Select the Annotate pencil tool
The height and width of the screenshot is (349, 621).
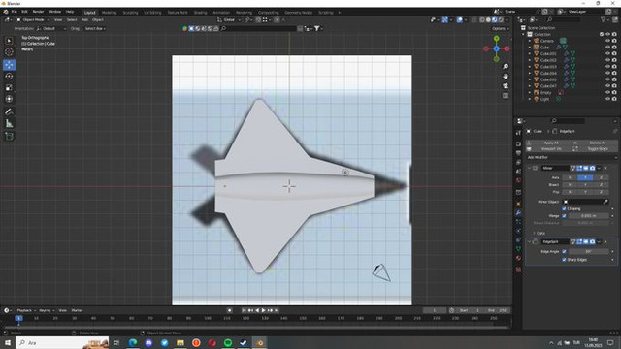(9, 112)
